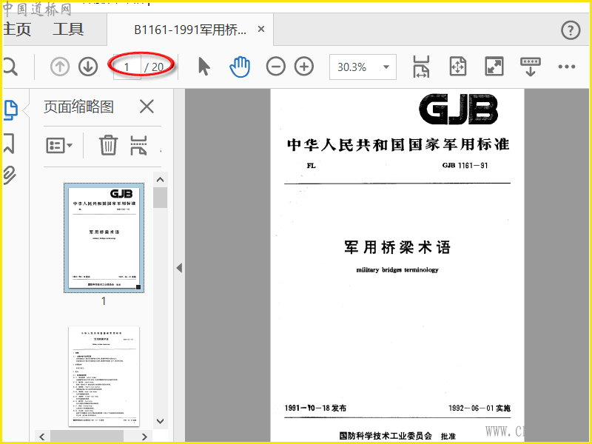
Task: Click 国防科学技术工业委员会 text
Action: pos(386,436)
